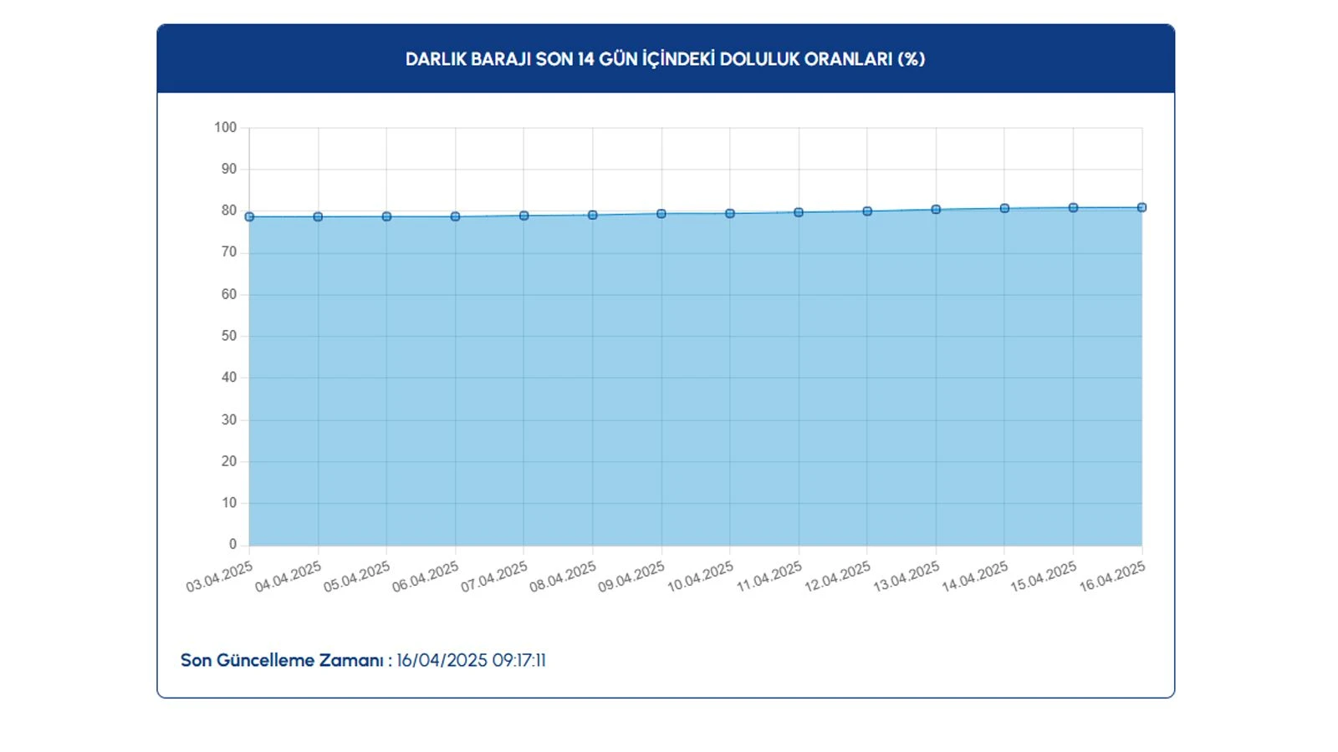Click the data point for 03.04.2025
This screenshot has width=1338, height=752.
pyautogui.click(x=249, y=217)
